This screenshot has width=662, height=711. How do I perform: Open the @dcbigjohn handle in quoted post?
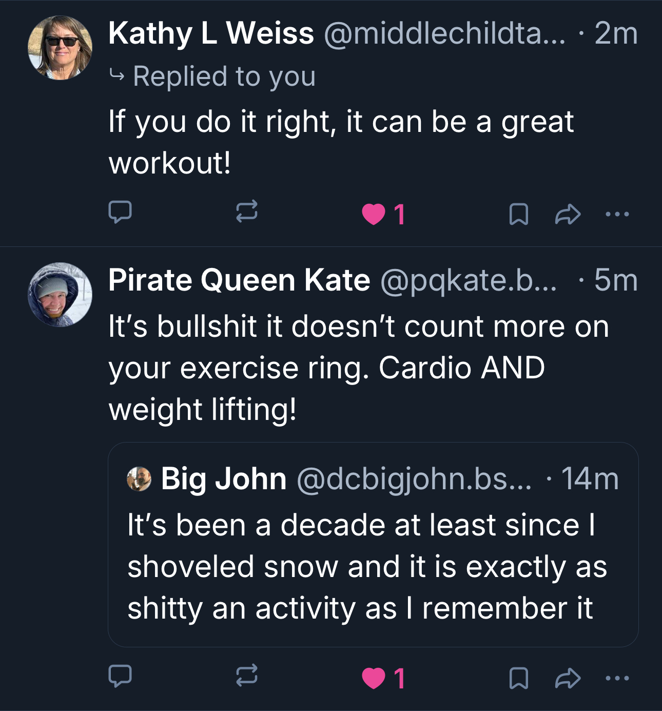click(x=414, y=479)
